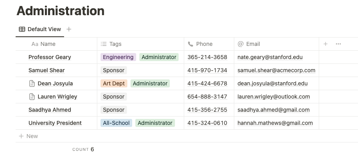Open the three-dots column options menu
358x168 pixels.
pyautogui.click(x=338, y=44)
